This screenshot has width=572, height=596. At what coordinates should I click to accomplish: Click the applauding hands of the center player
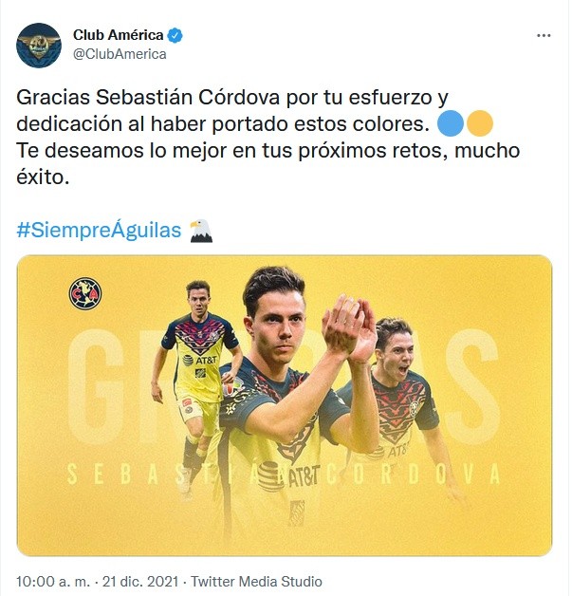(x=349, y=328)
